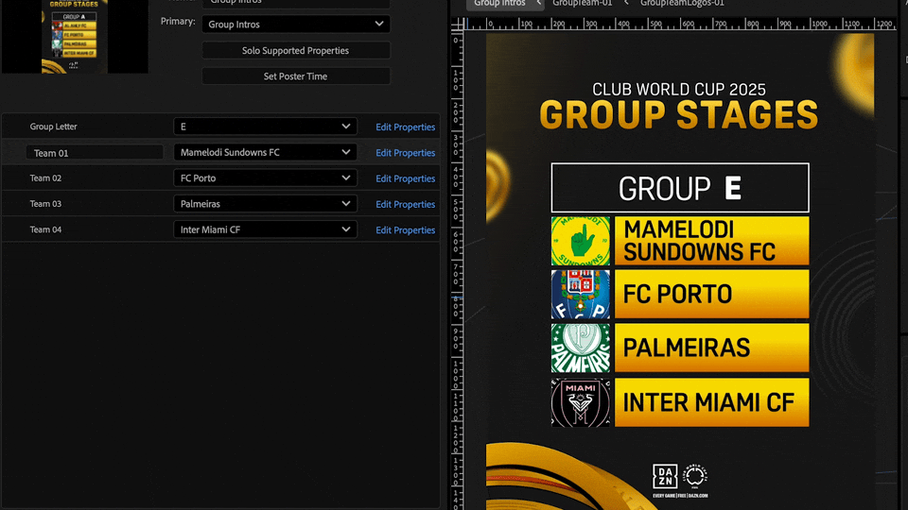Edit Properties for Team 01
The height and width of the screenshot is (510, 908).
406,153
